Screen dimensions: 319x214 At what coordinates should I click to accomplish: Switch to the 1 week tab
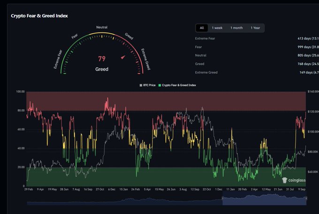click(217, 28)
